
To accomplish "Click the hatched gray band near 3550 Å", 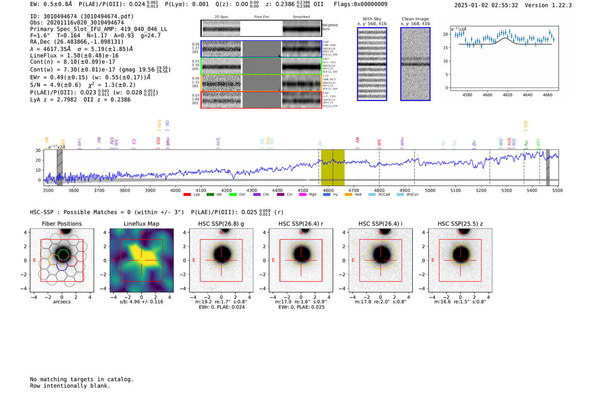I will (60, 167).
